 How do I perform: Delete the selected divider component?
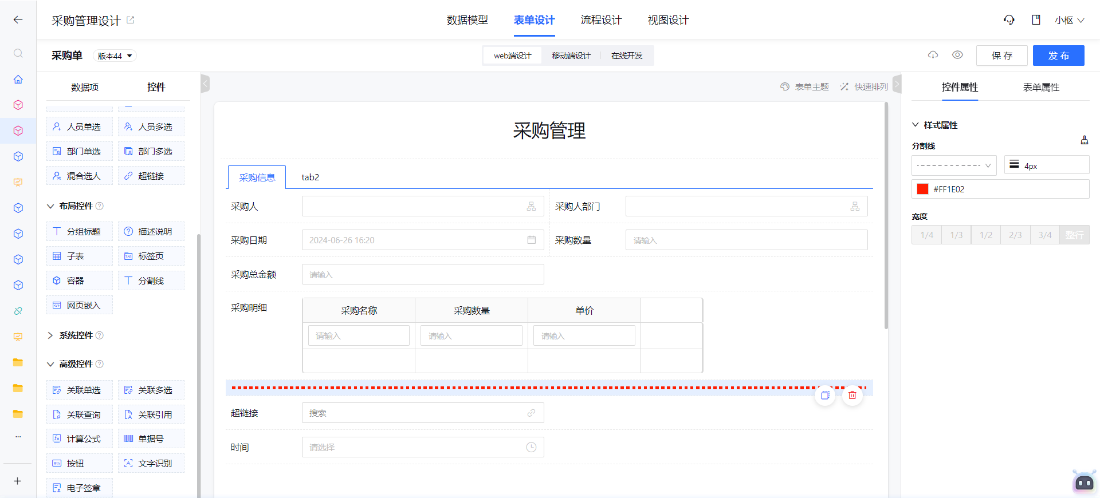point(852,395)
